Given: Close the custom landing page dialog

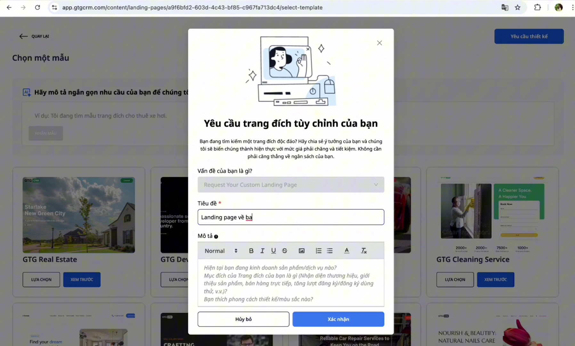Looking at the screenshot, I should [379, 43].
